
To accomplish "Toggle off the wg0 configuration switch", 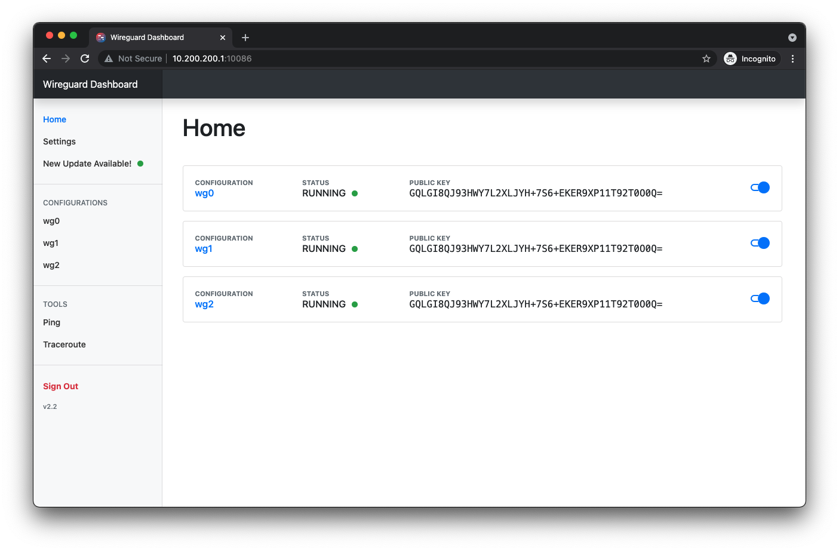I will pos(760,187).
